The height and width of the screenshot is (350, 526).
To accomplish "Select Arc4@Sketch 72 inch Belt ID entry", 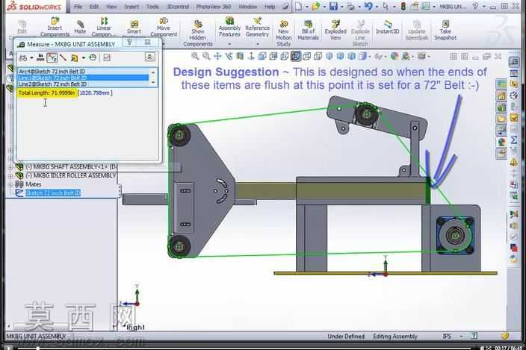I will pyautogui.click(x=83, y=72).
